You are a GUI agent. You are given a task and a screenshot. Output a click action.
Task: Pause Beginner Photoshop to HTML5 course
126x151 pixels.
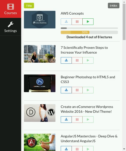click(x=77, y=90)
